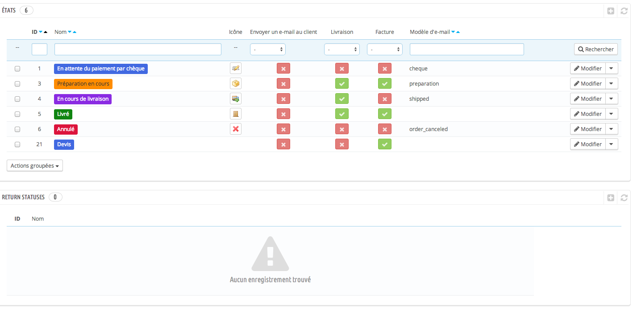Viewport: 633px width, 321px height.
Task: Toggle Facture for Devis state
Action: click(385, 144)
